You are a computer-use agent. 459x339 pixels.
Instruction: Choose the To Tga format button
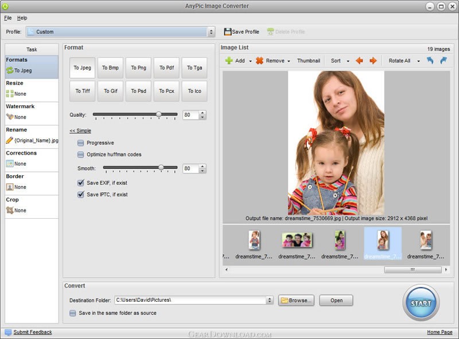(x=195, y=68)
